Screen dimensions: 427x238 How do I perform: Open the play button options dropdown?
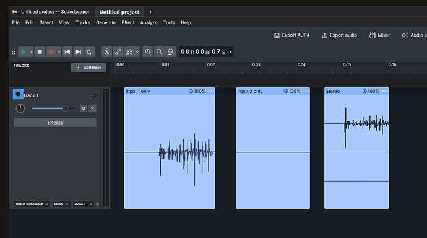pos(31,52)
